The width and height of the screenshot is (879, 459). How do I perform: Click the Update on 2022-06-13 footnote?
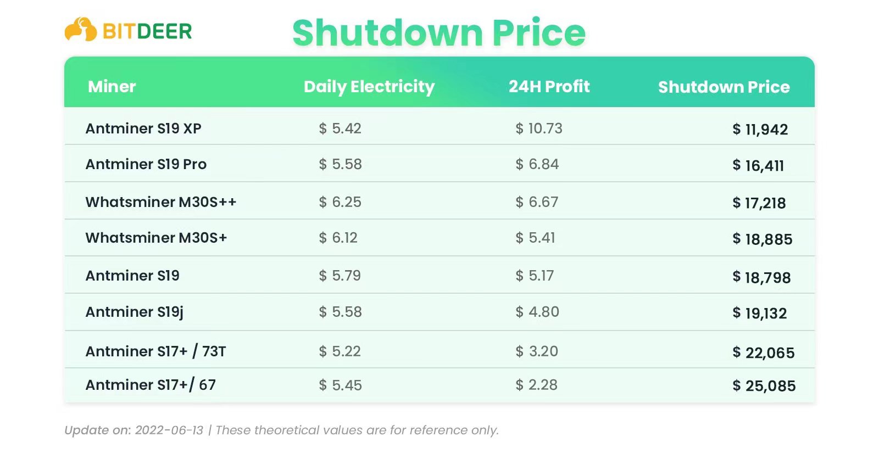click(x=134, y=430)
